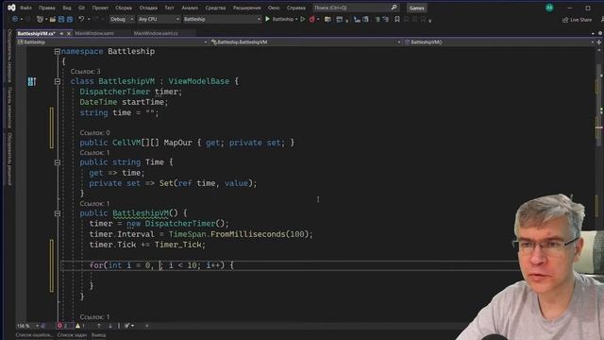Pin the BattleshipVM.cs tab
The width and height of the screenshot is (604, 340).
[61, 34]
